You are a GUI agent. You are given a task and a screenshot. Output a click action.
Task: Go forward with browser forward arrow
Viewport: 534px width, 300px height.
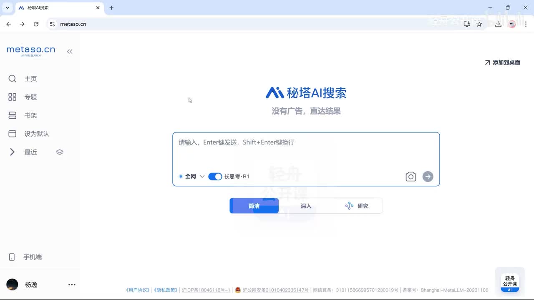click(x=22, y=24)
